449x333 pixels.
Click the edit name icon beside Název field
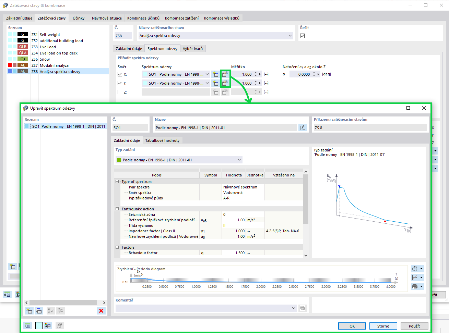(303, 127)
